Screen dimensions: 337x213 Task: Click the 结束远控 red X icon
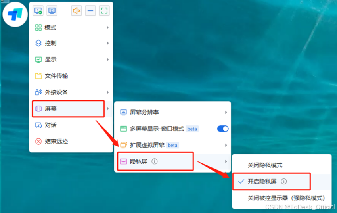pos(38,142)
